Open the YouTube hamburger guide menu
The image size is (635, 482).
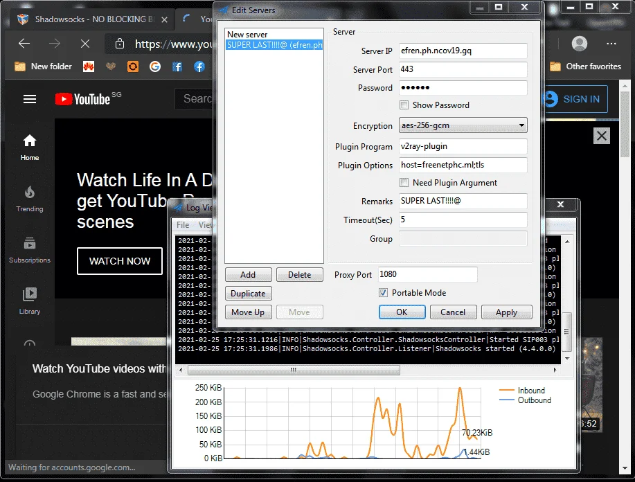(30, 99)
